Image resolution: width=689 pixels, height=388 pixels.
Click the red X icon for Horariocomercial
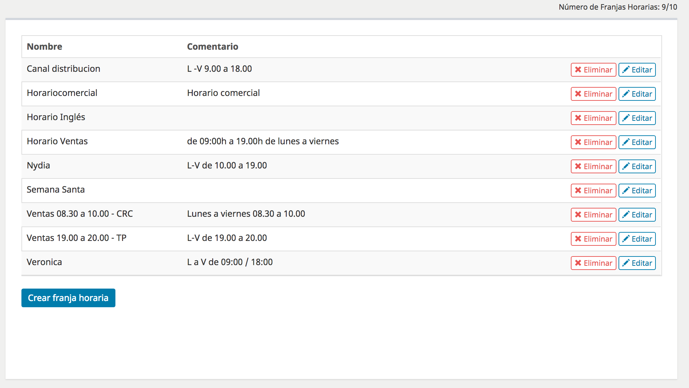578,94
